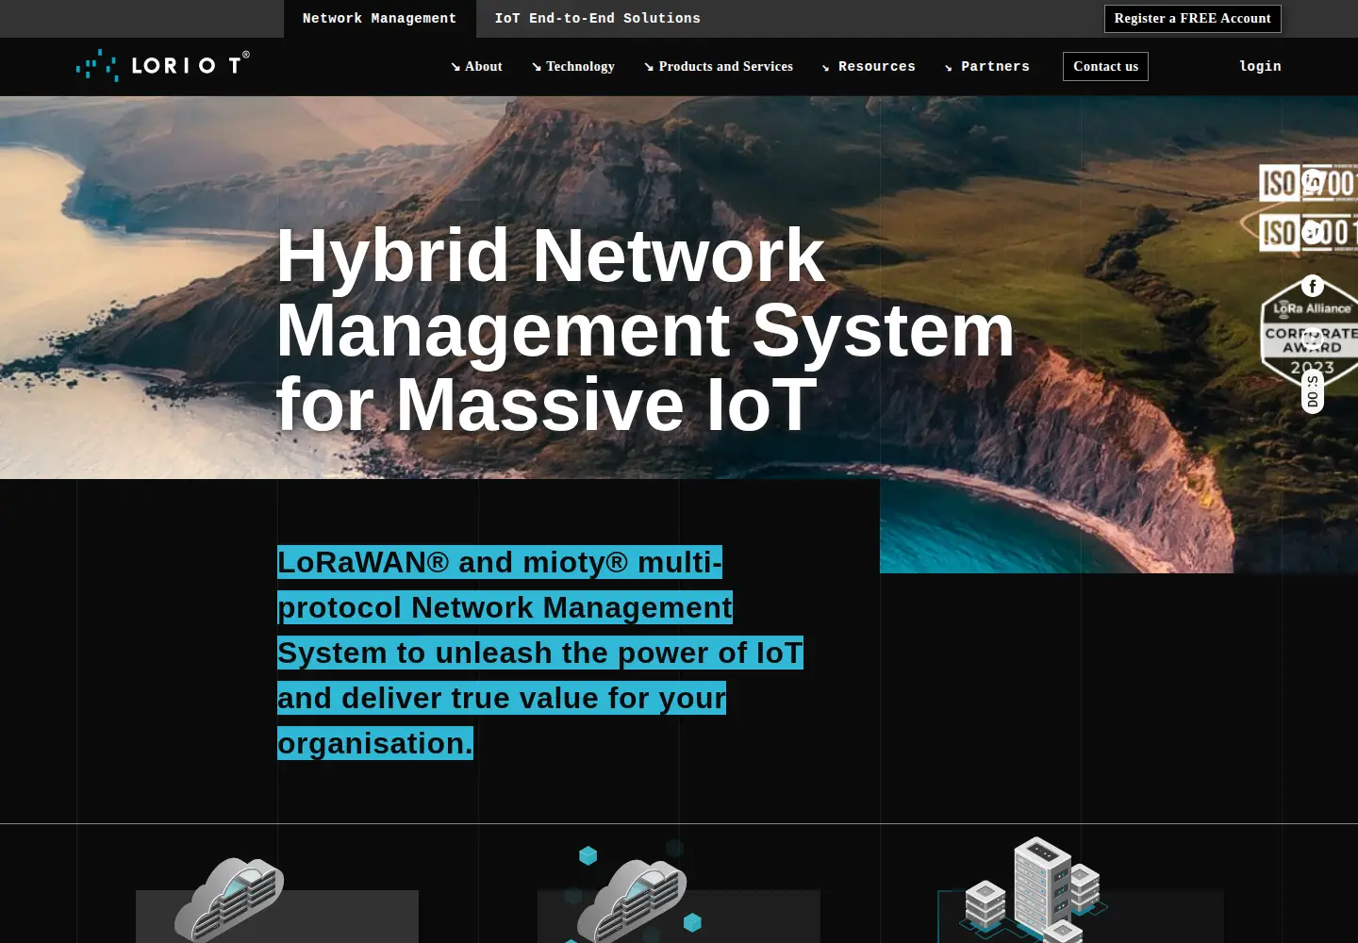Click the ISO 27001 certification badge
The image size is (1358, 943).
coord(1308,182)
